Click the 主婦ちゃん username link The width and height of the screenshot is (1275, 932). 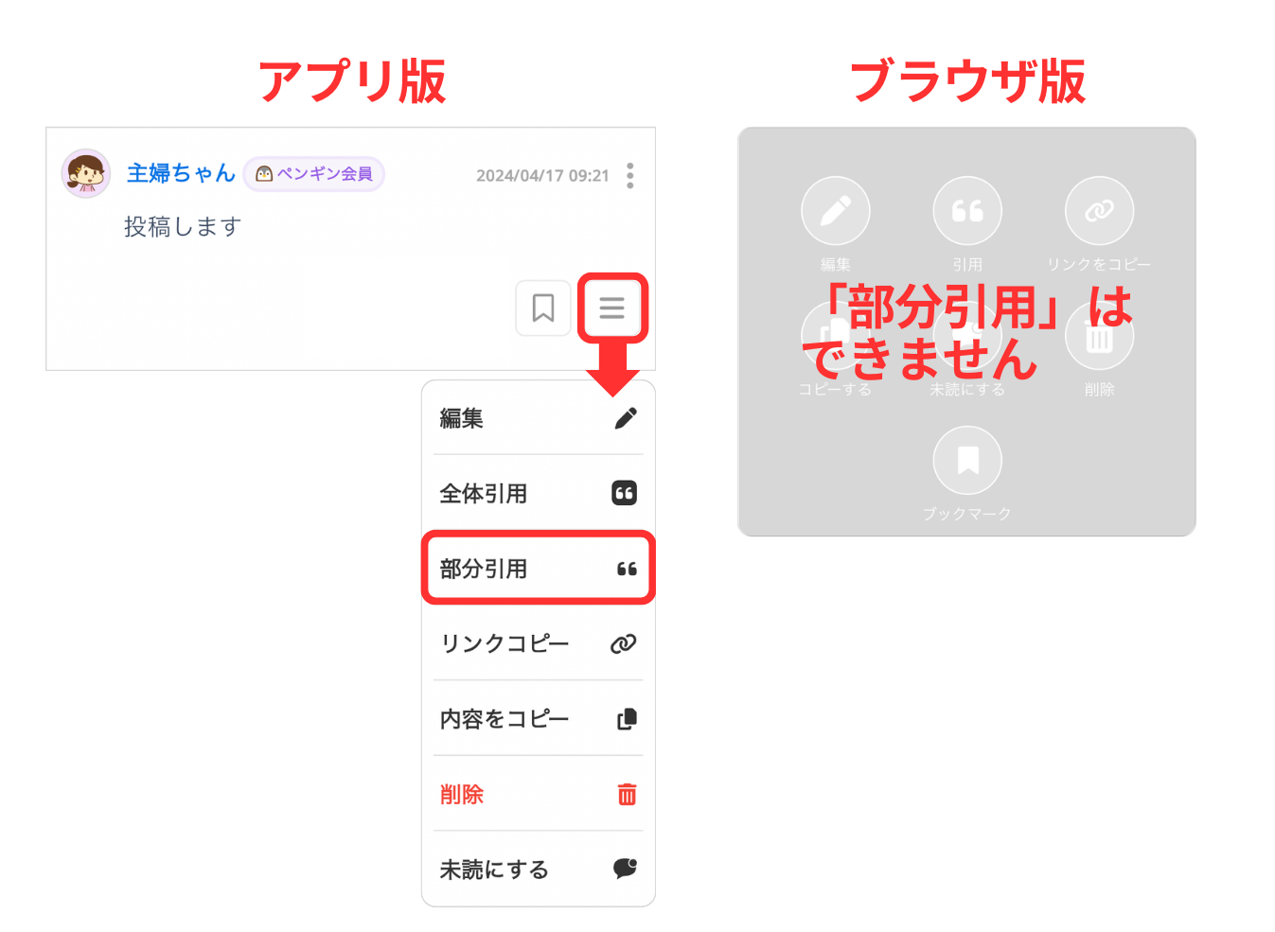181,173
